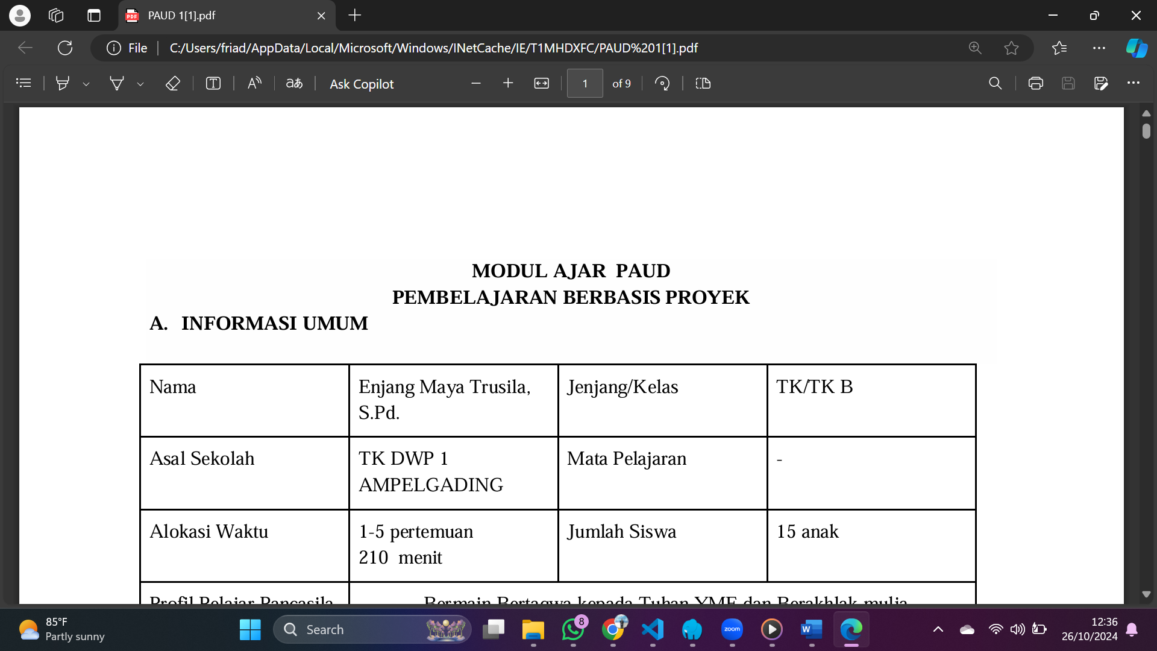This screenshot has width=1157, height=651.
Task: Open the browser profile menu
Action: click(20, 16)
